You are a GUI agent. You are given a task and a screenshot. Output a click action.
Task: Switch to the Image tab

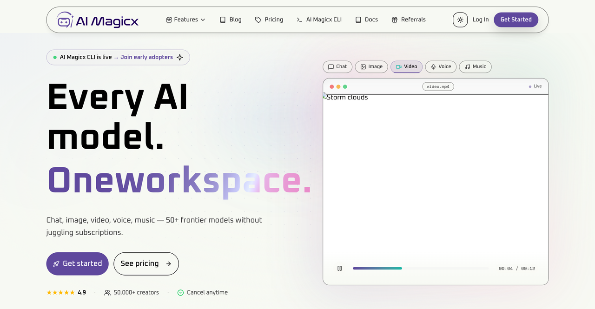[371, 67]
